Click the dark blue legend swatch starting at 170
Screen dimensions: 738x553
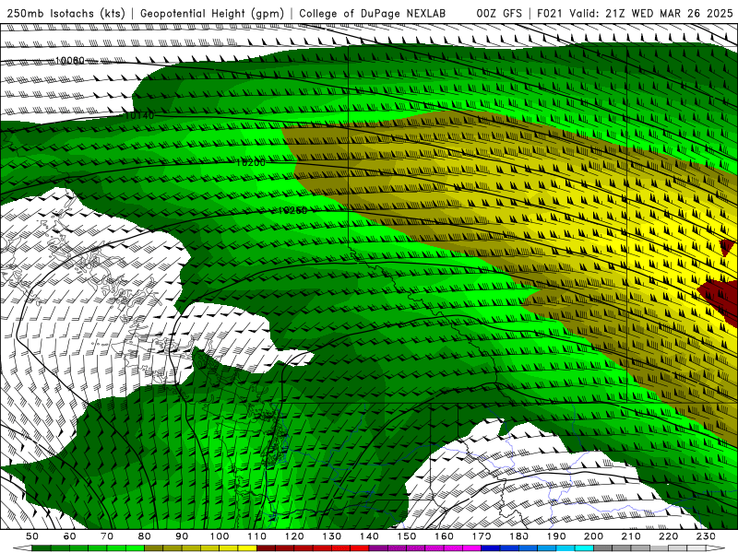point(491,548)
